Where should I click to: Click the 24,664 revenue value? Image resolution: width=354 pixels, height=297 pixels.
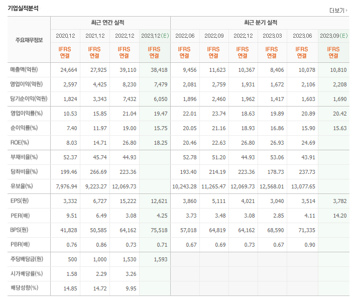[69, 70]
